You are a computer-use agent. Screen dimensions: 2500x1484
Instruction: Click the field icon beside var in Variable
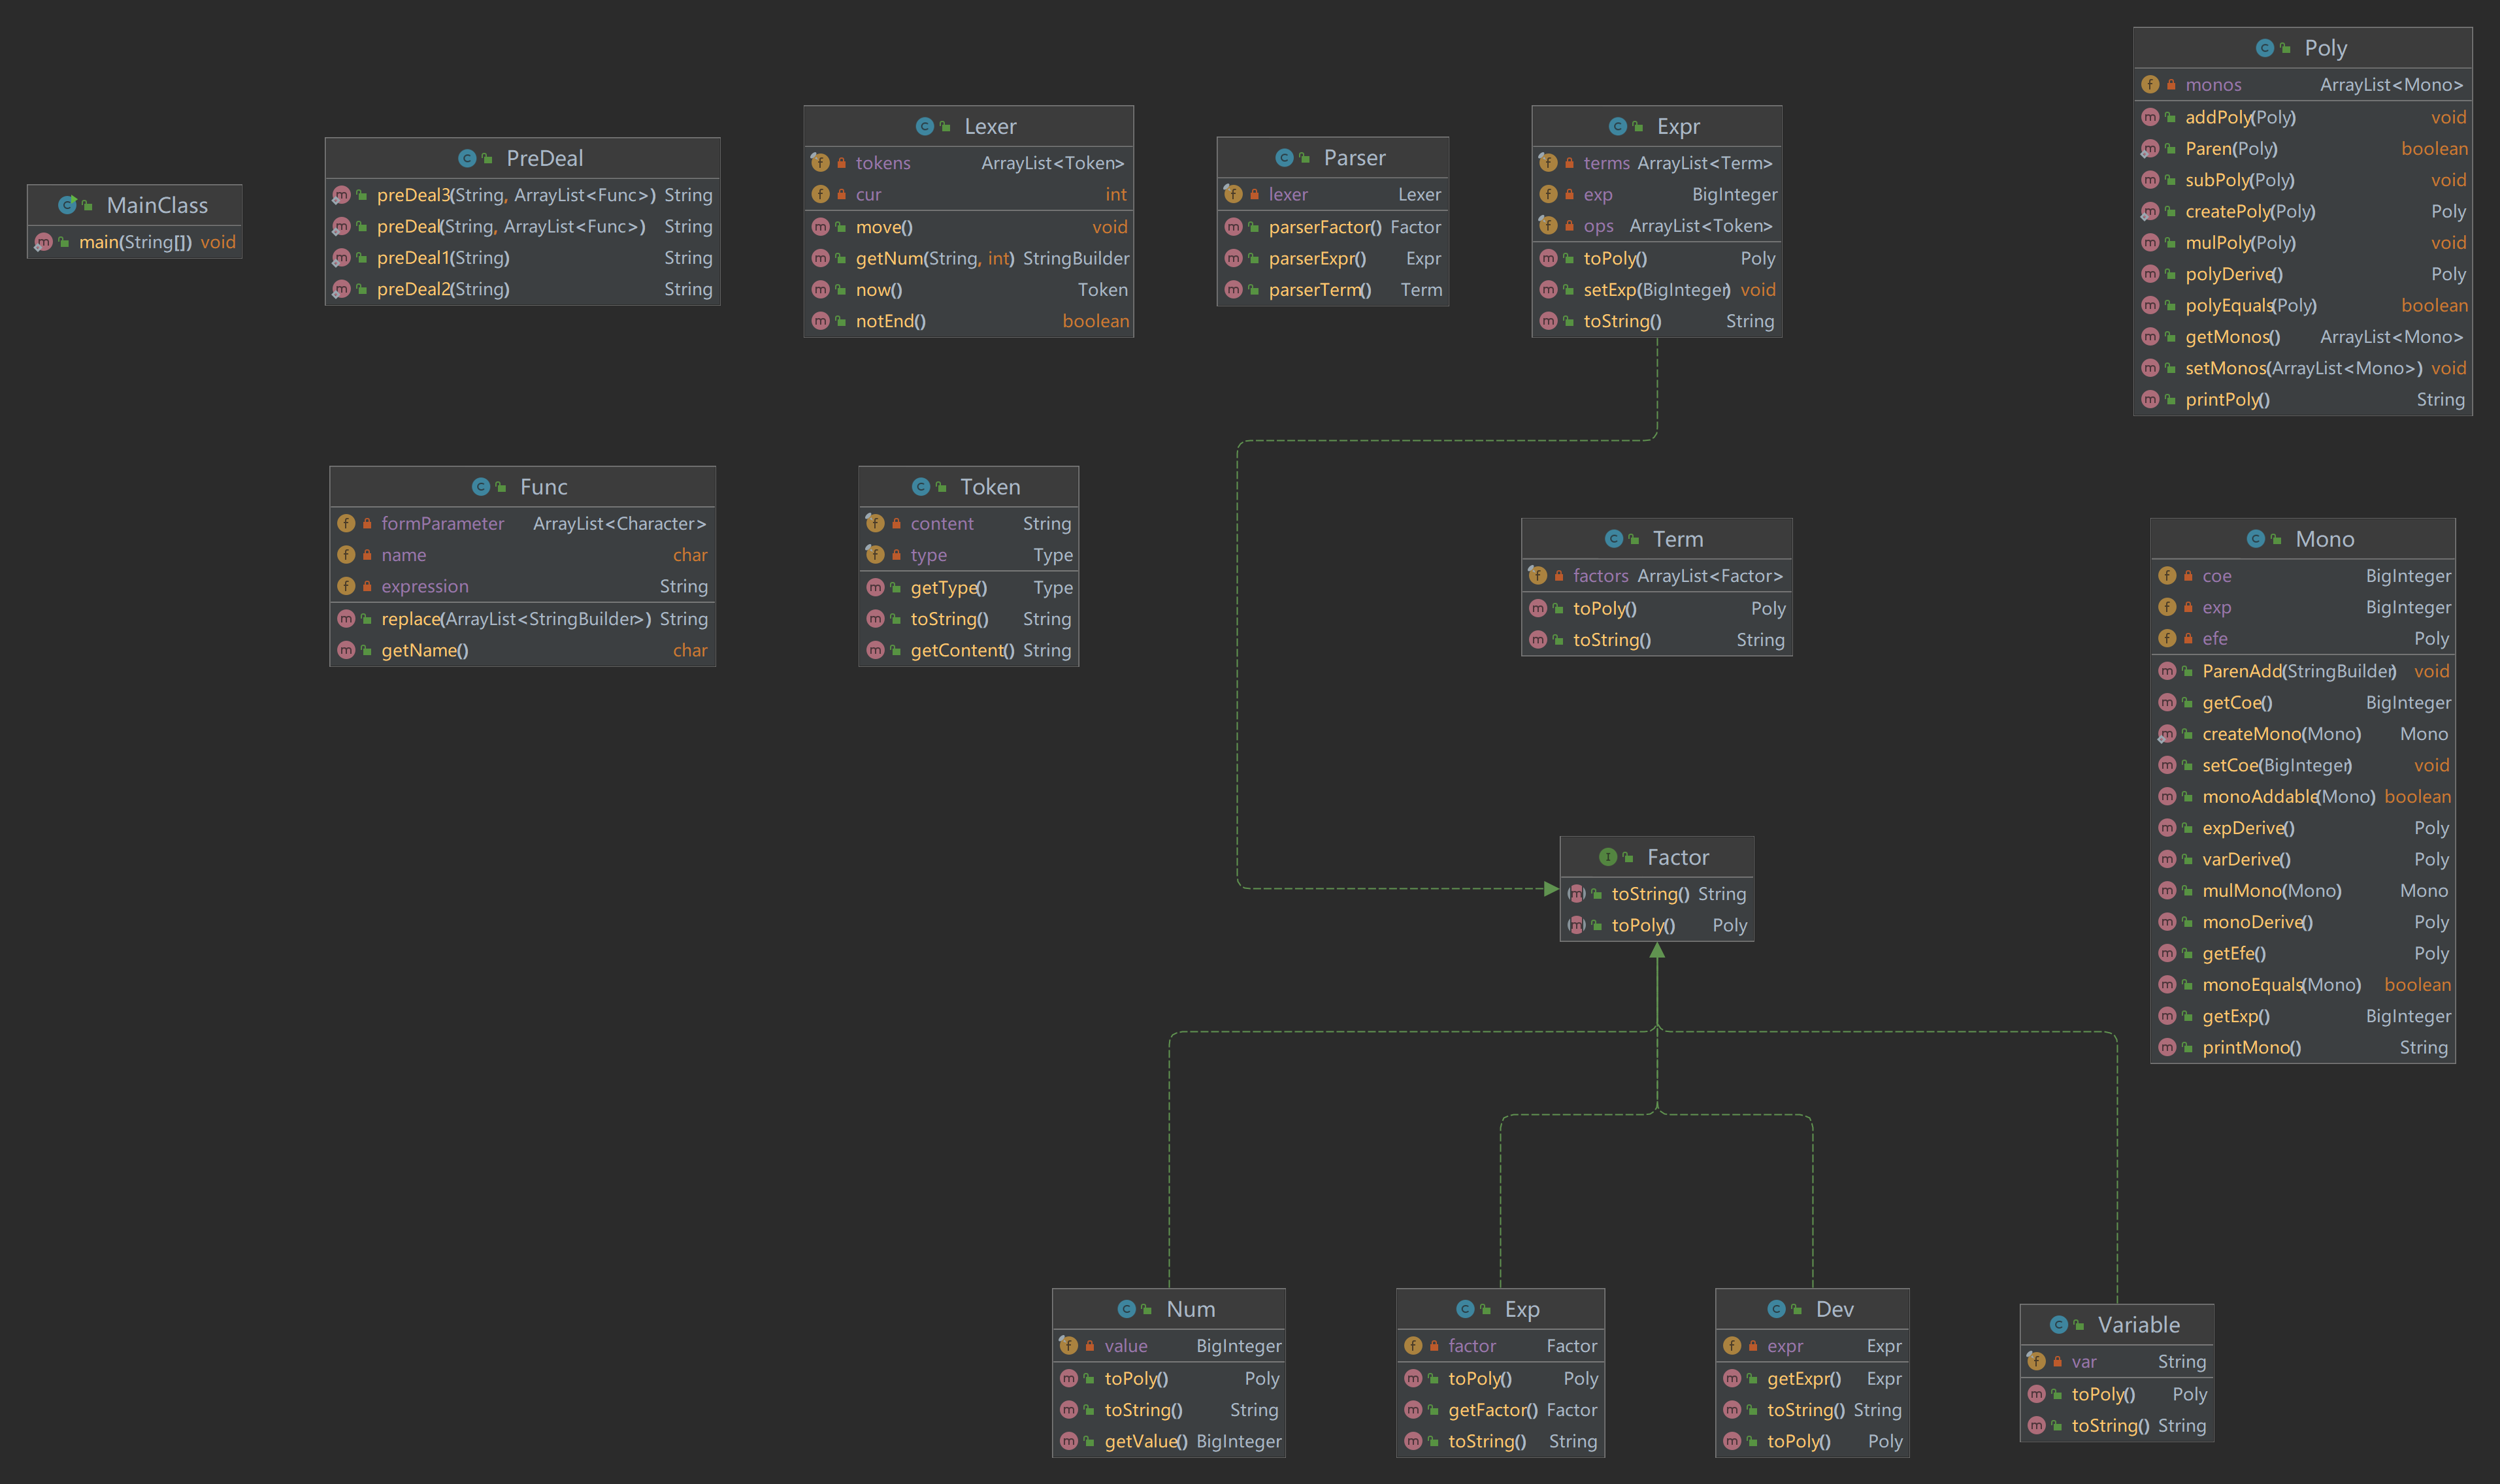2036,1361
